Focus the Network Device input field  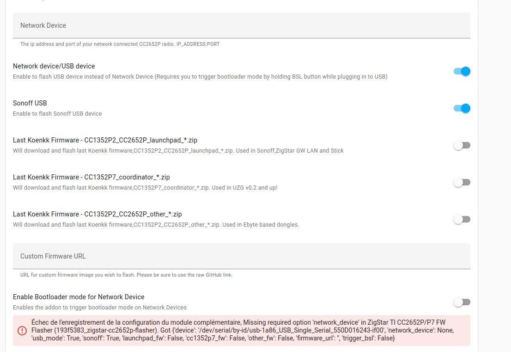coord(242,25)
